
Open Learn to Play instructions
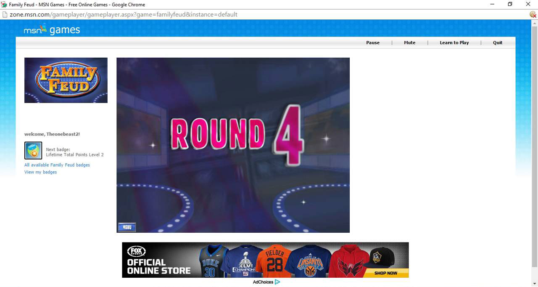(x=454, y=43)
